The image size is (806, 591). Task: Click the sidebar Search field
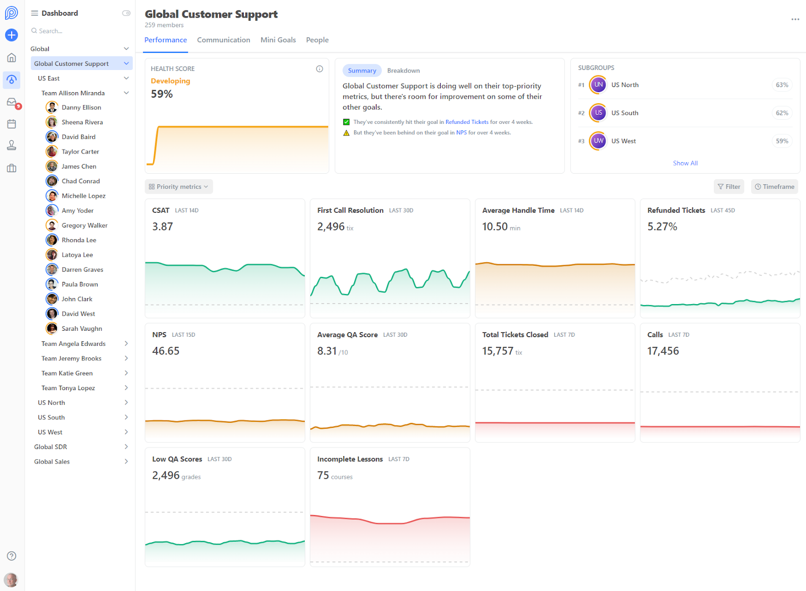(81, 31)
